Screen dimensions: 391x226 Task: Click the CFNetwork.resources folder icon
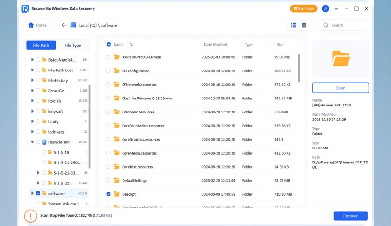[116, 85]
